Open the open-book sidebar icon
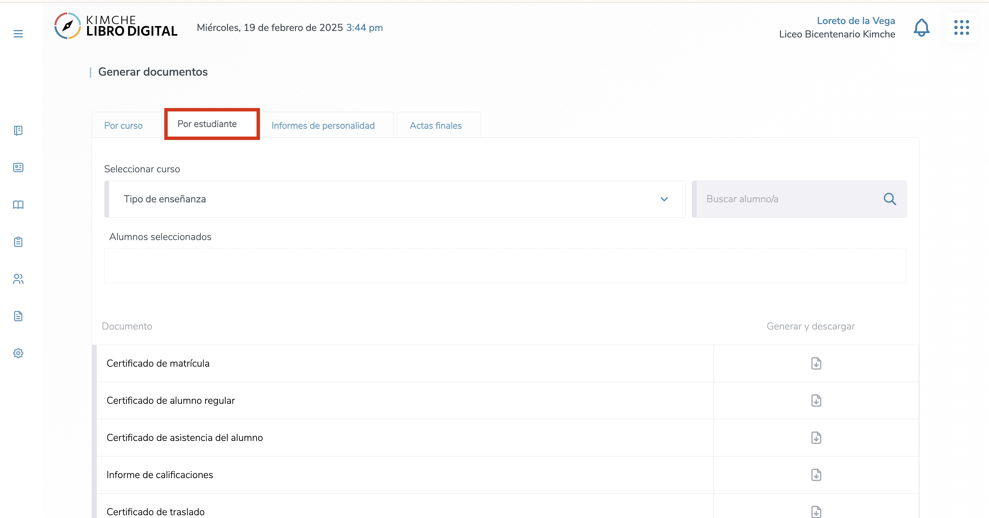 tap(18, 205)
